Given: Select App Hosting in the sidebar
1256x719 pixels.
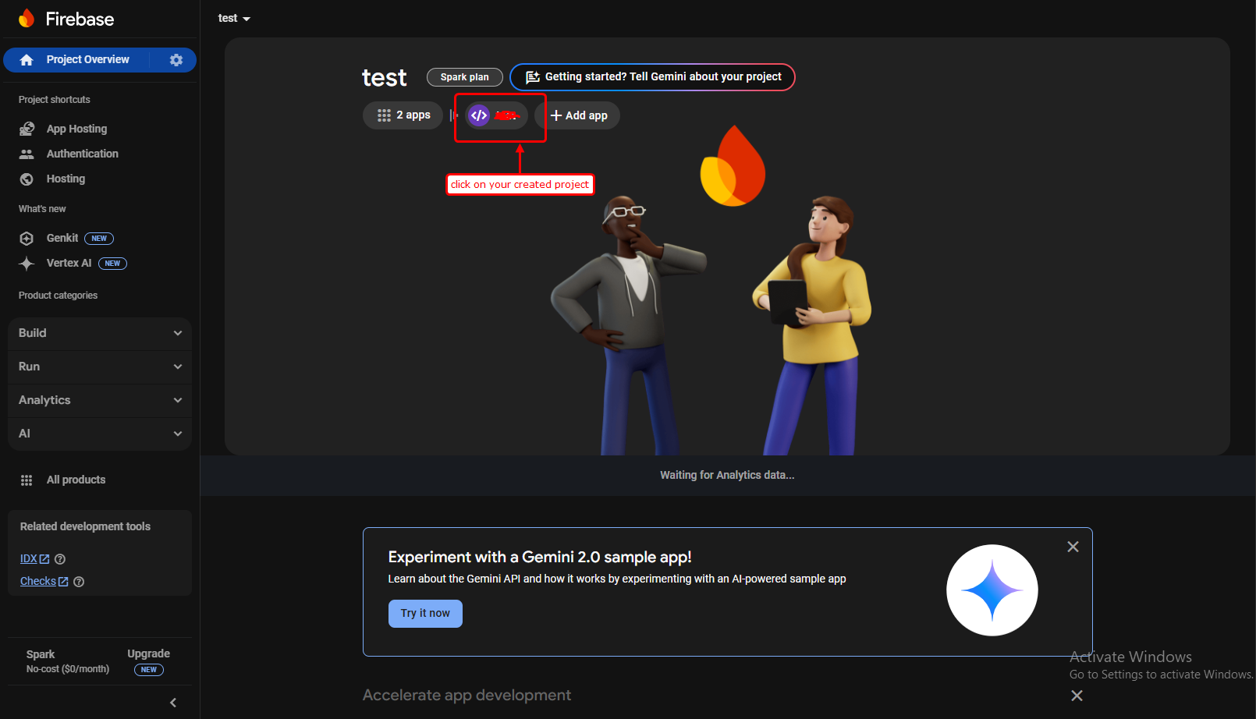Looking at the screenshot, I should 76,129.
